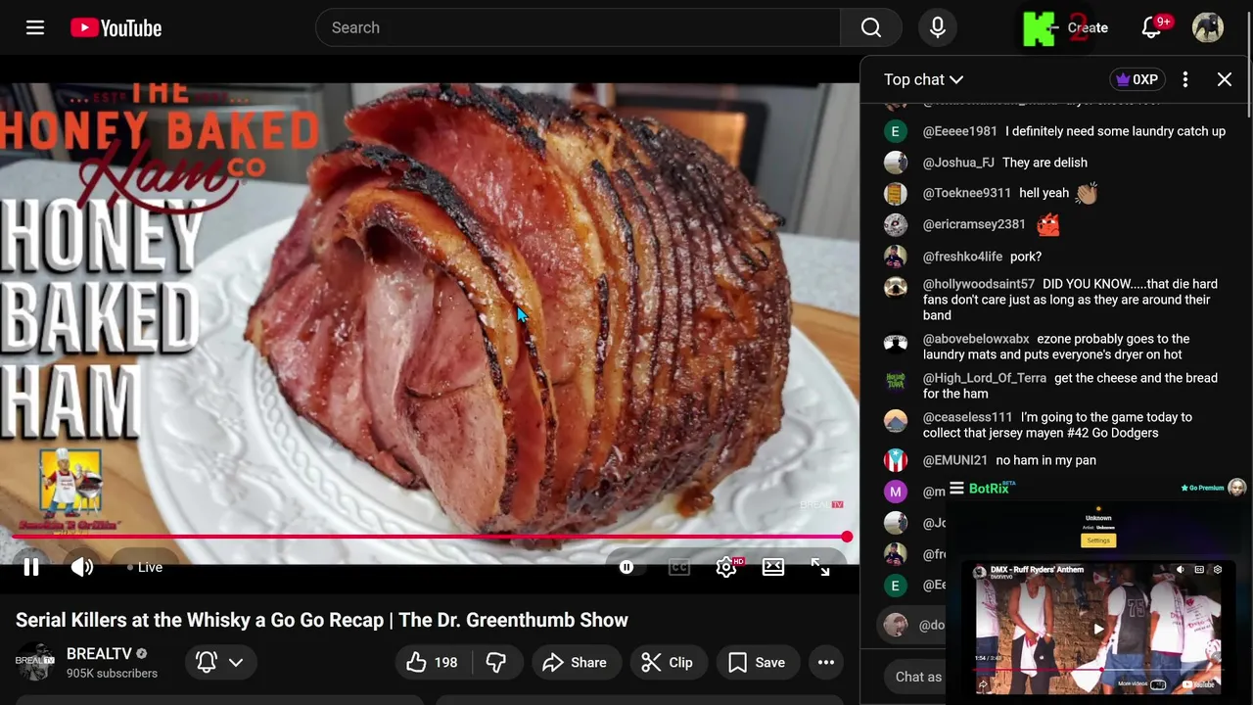Screen dimensions: 1253x705
Task: Click the video title text
Action: tap(322, 620)
